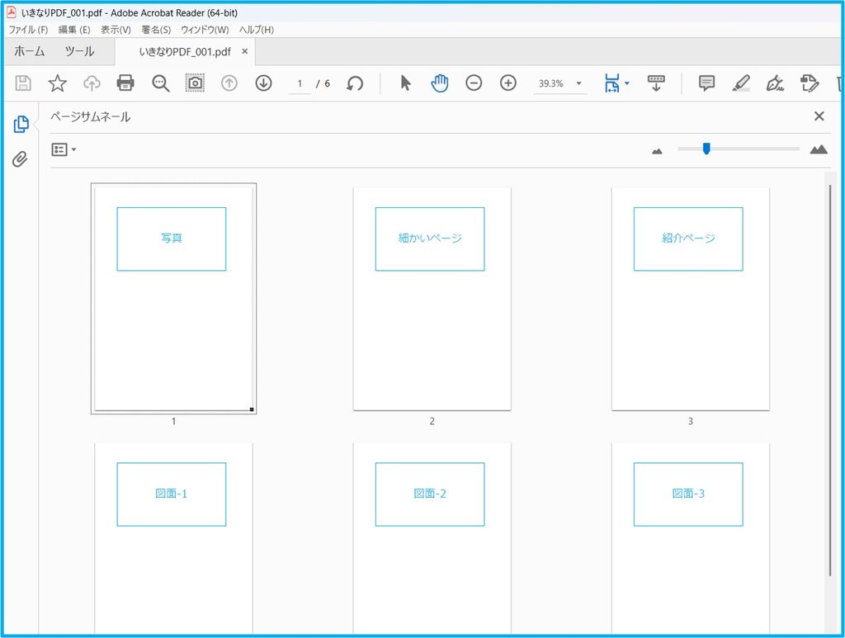Zoom out with minus circle

[474, 83]
